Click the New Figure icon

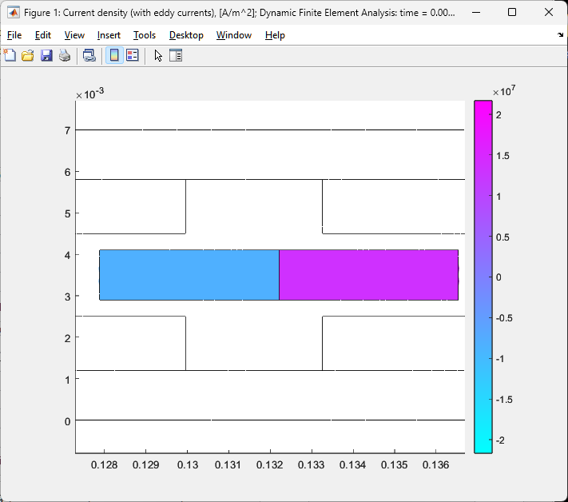[10, 55]
